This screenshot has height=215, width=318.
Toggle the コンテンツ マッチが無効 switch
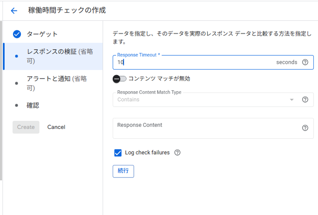pyautogui.click(x=119, y=79)
